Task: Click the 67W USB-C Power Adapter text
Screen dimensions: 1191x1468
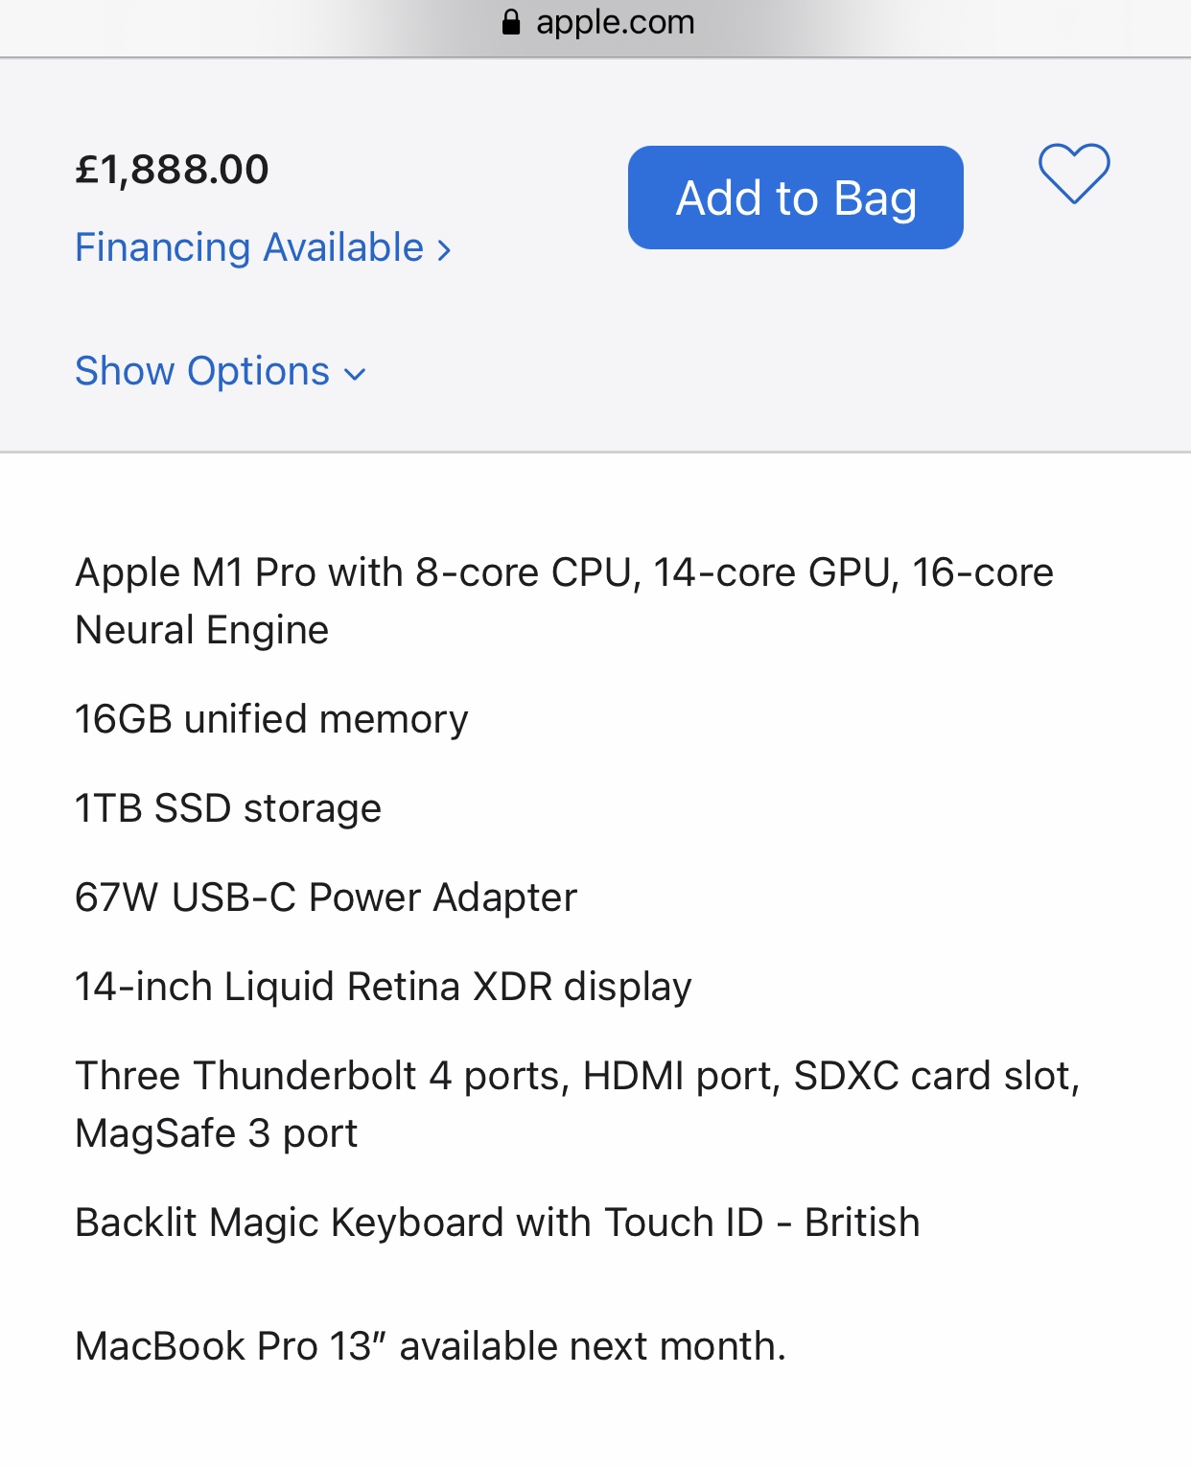Action: coord(326,897)
